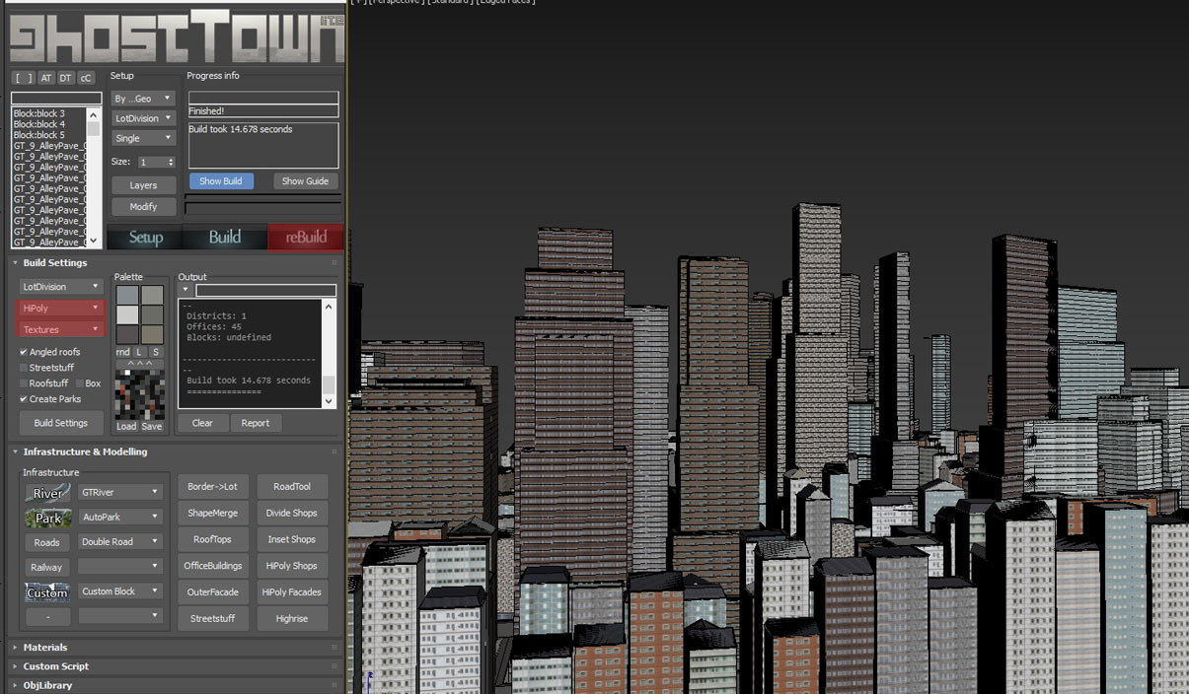Click the River infrastructure icon button

click(47, 492)
